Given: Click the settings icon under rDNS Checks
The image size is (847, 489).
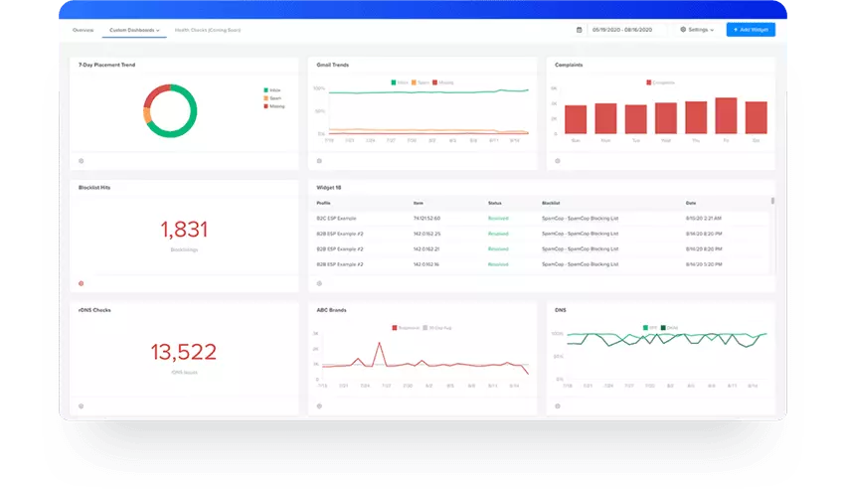Looking at the screenshot, I should (x=82, y=406).
